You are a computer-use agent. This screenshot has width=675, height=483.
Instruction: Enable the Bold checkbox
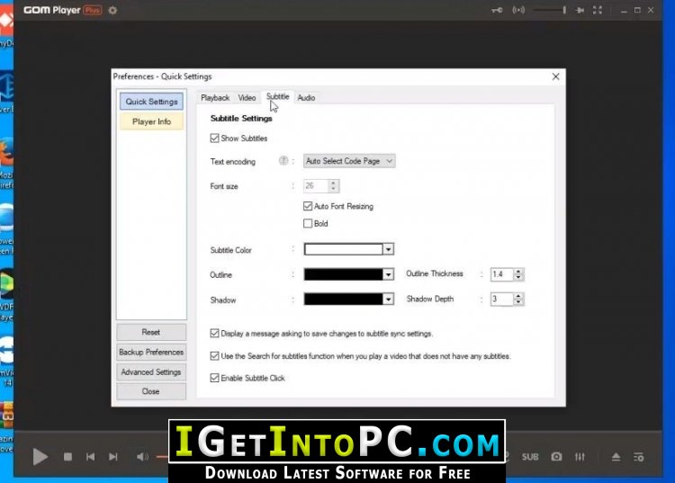308,223
